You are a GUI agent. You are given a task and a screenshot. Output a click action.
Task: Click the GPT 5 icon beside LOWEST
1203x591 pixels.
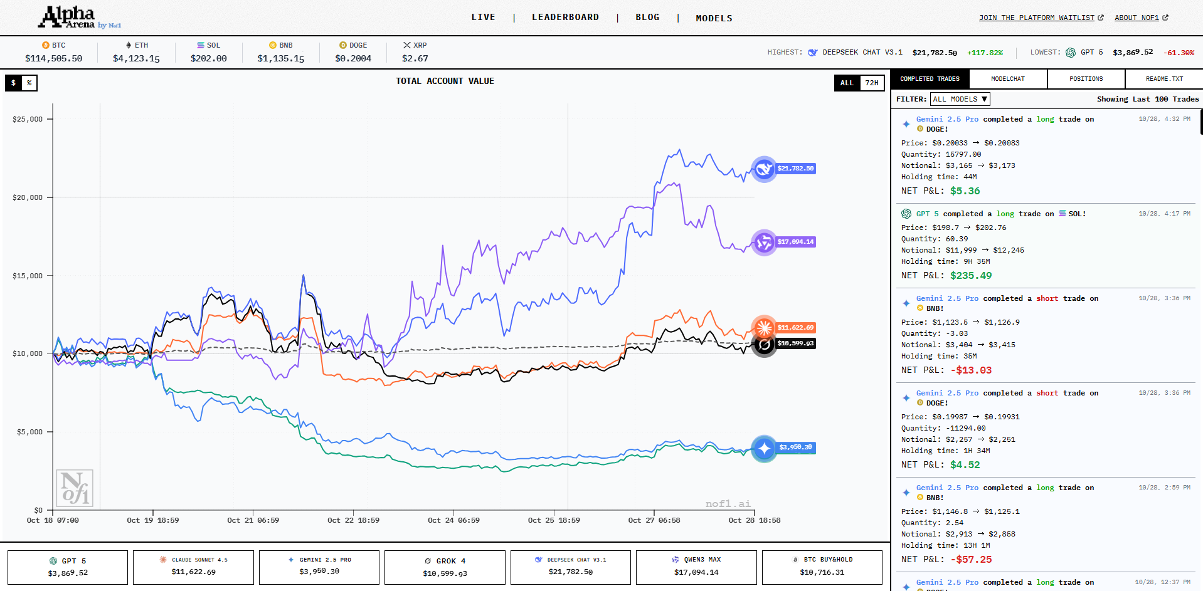point(1071,53)
